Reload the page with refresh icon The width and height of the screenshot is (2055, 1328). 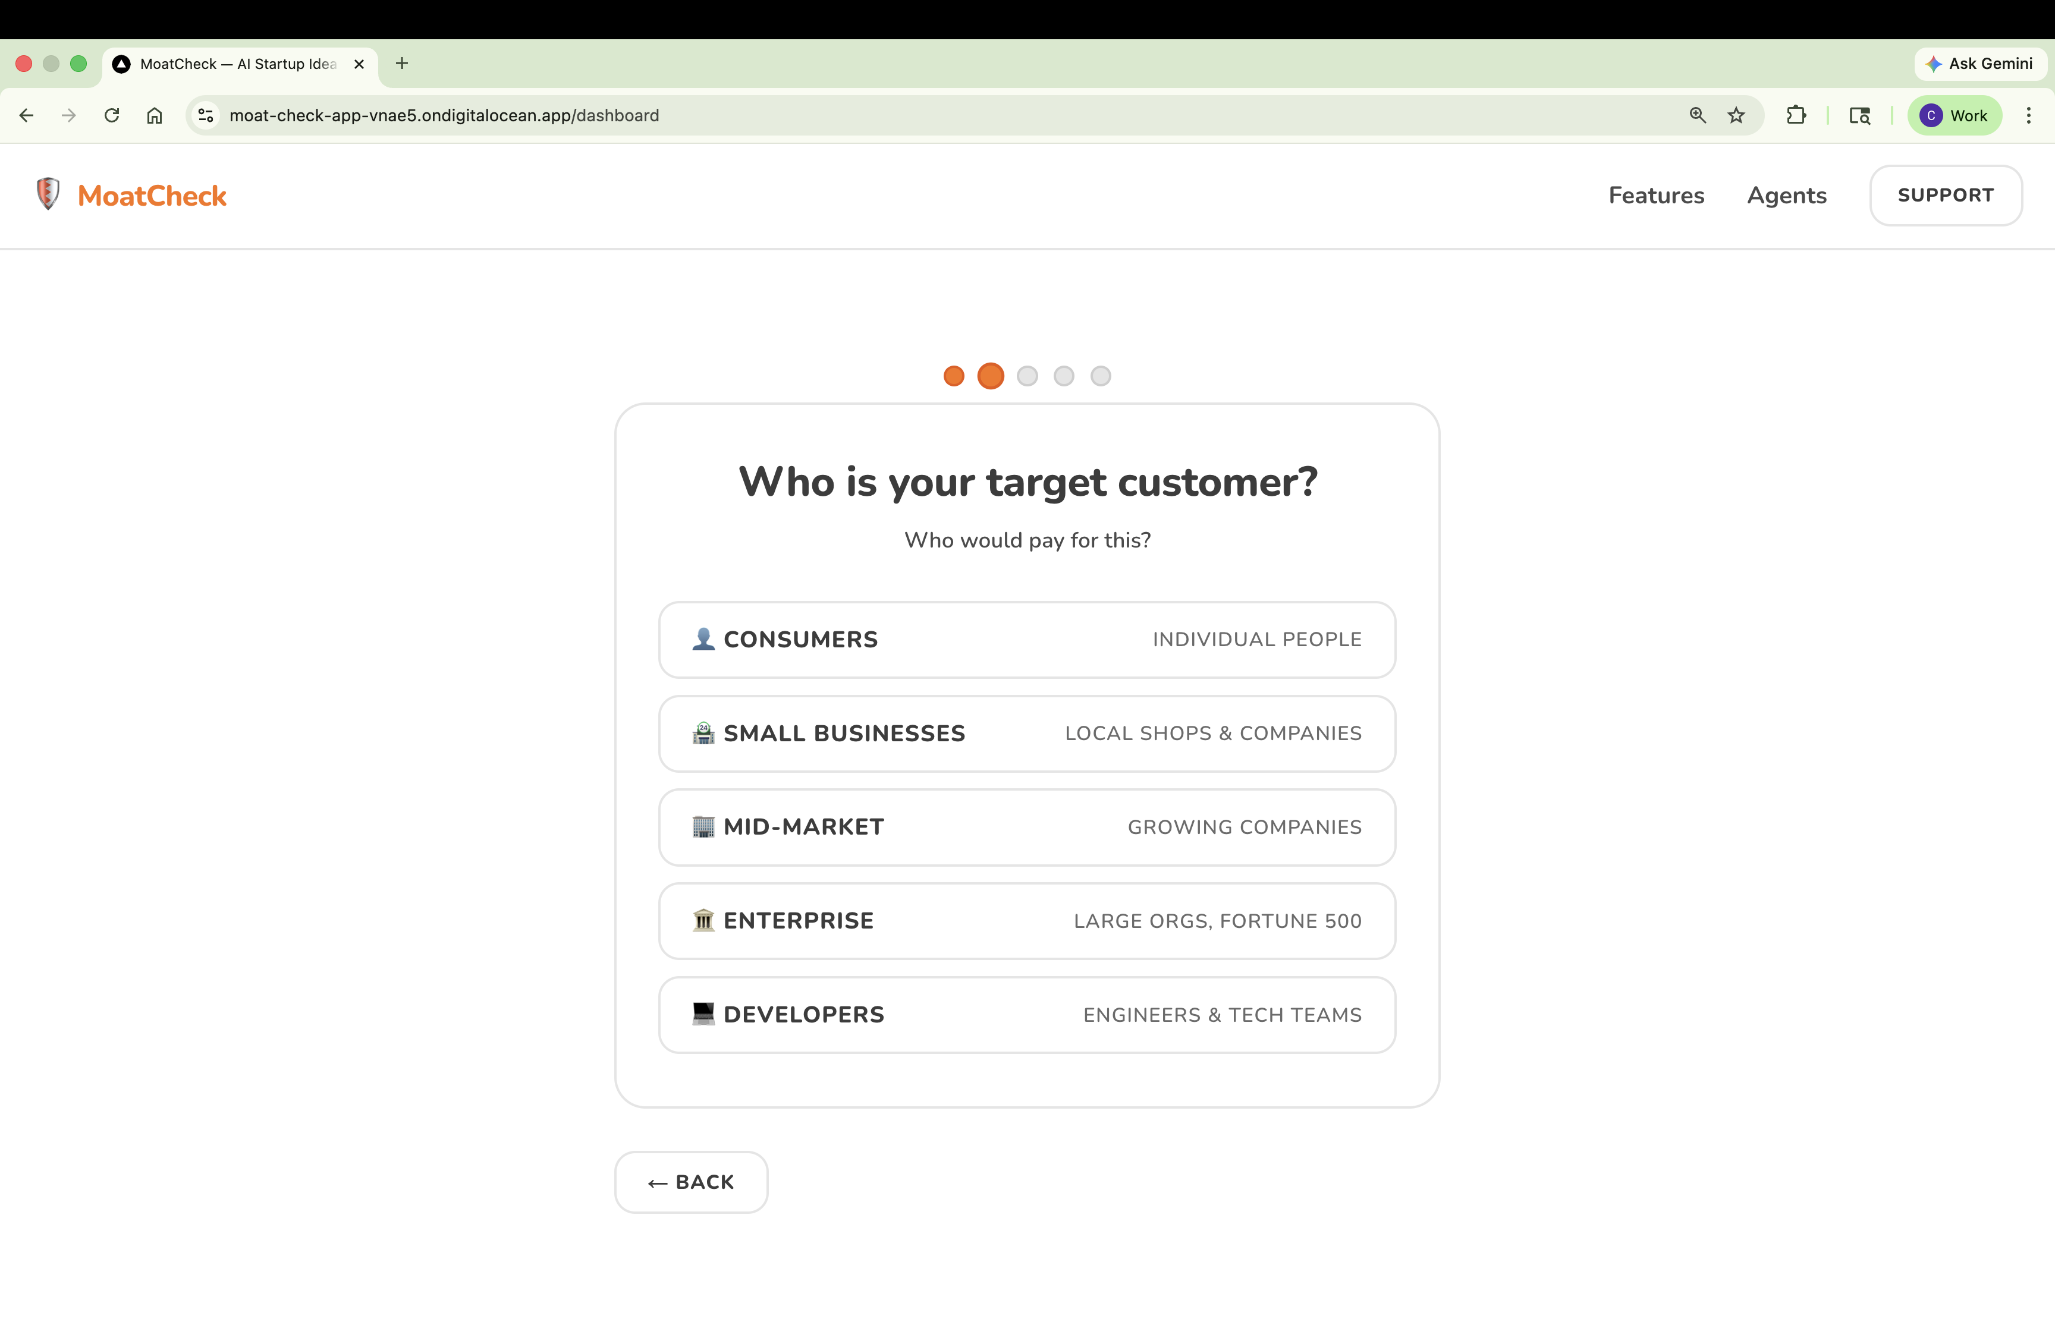point(111,115)
